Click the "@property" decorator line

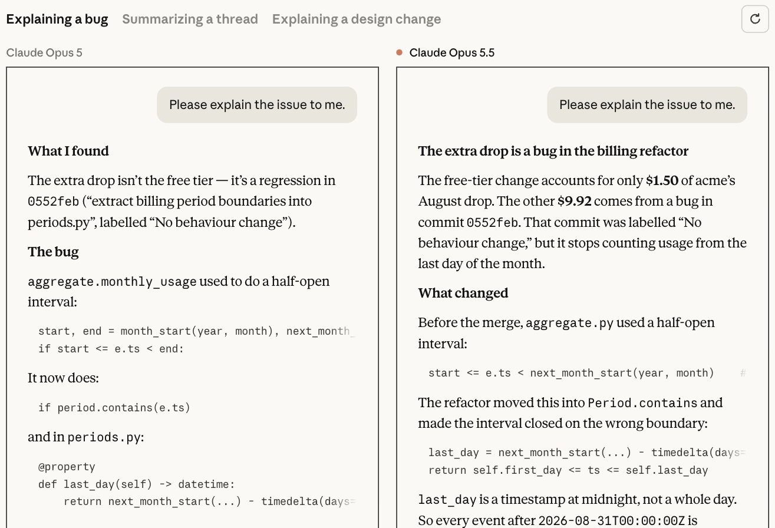pos(67,467)
